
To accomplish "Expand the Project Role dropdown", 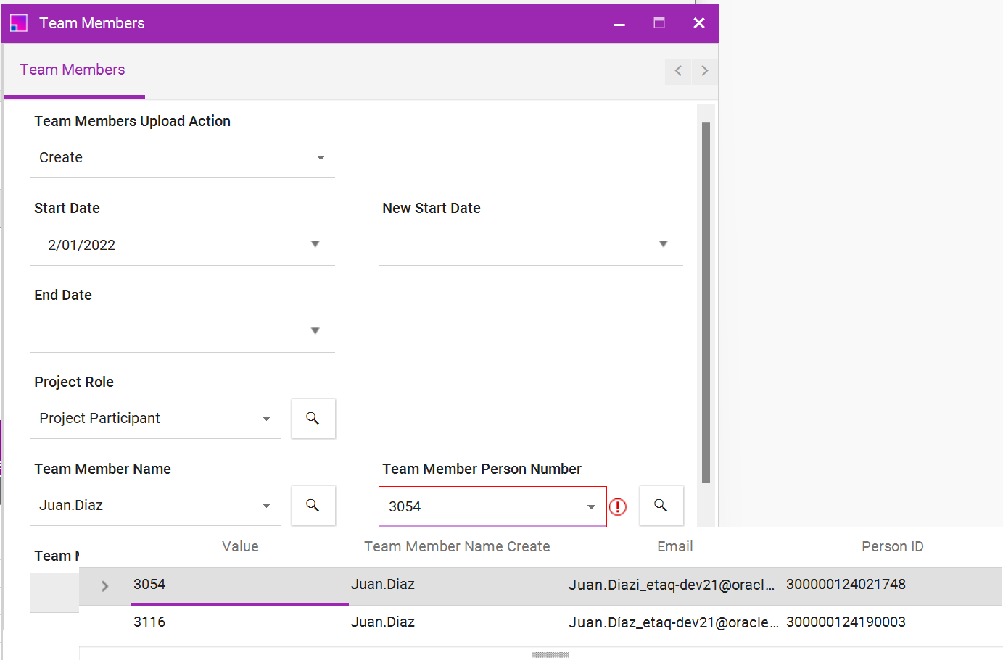I will pos(266,419).
